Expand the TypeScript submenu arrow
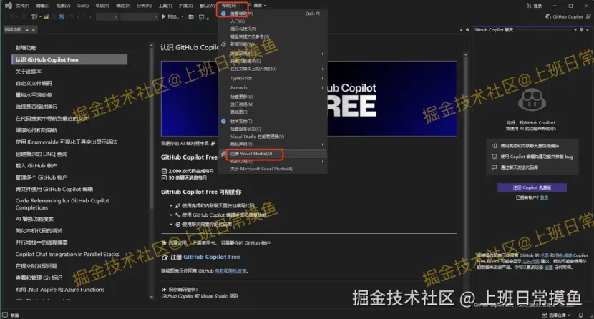The width and height of the screenshot is (594, 319). (x=323, y=79)
